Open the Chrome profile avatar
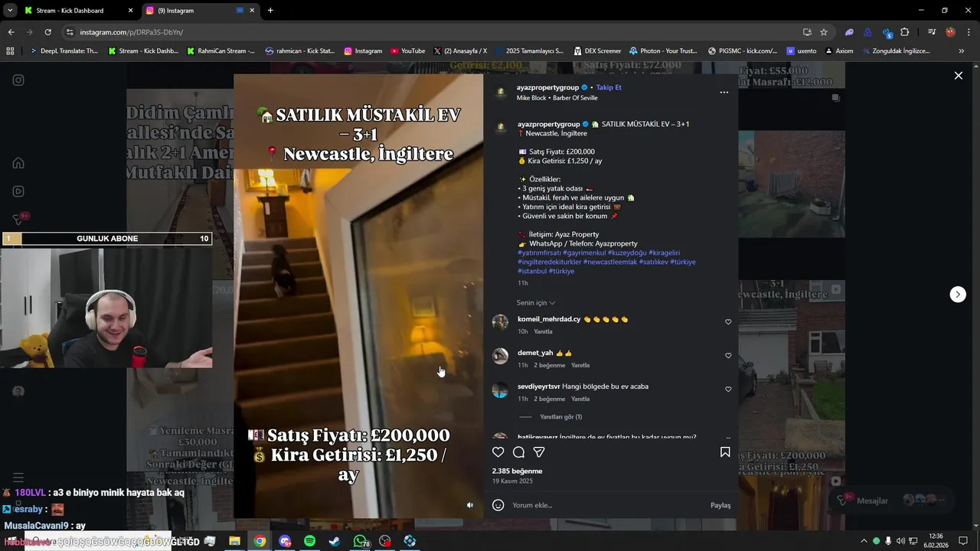Viewport: 980px width, 551px height. tap(950, 32)
